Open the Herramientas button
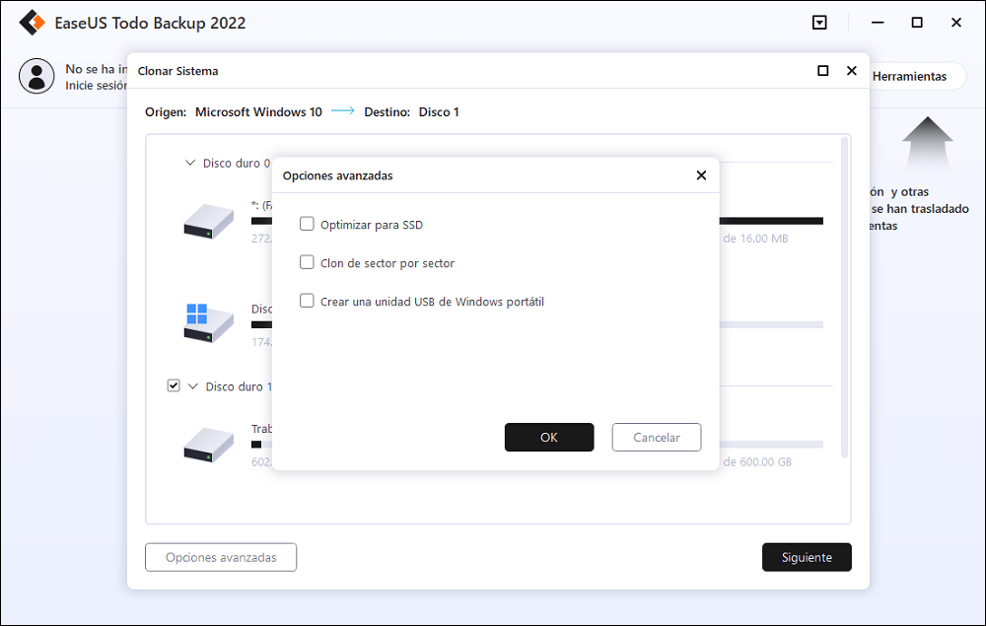 coord(909,76)
